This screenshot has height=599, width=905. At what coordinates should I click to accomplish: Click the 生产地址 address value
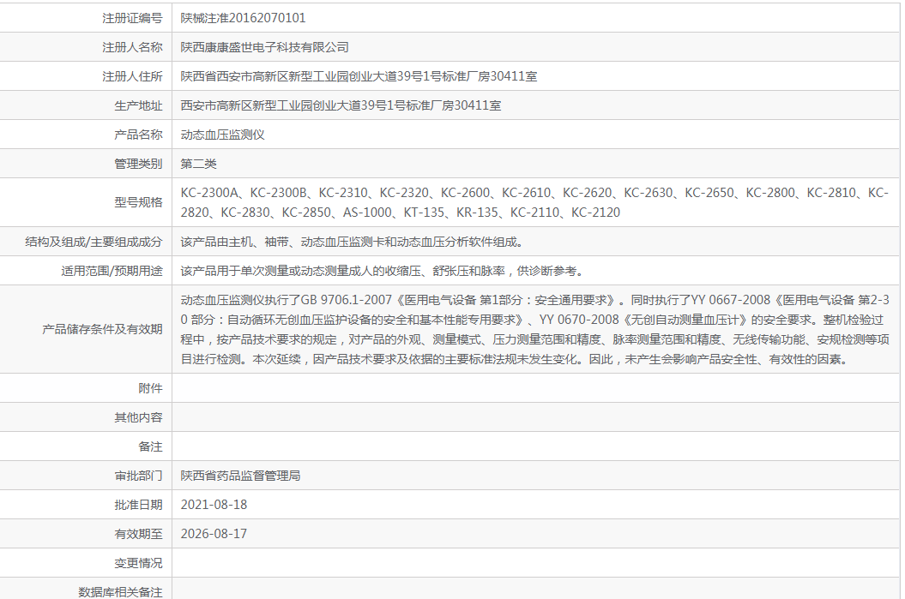(x=341, y=105)
